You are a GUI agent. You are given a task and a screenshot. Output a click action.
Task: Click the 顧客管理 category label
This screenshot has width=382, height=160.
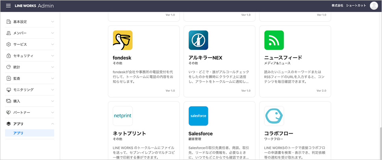tap(195, 139)
